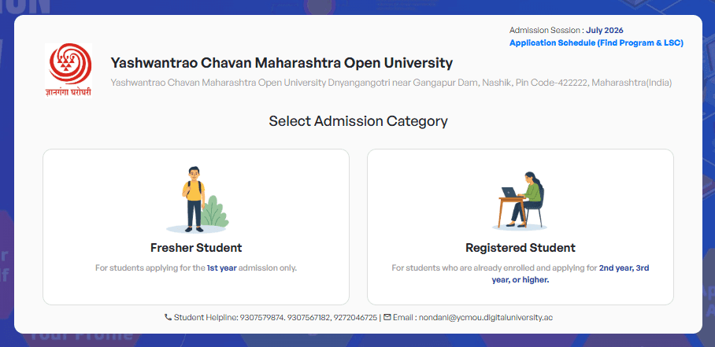
Task: Choose the Fresher Student heading
Action: click(196, 248)
